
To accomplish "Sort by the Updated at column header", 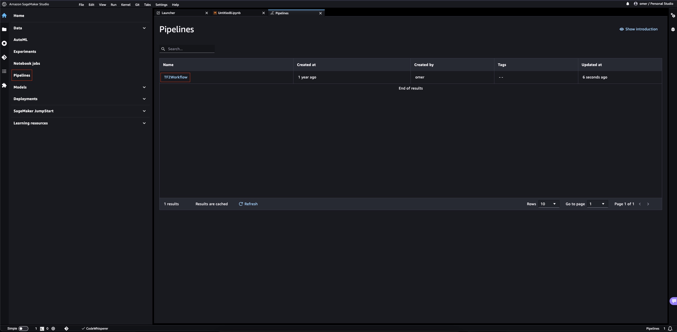I will (620, 65).
